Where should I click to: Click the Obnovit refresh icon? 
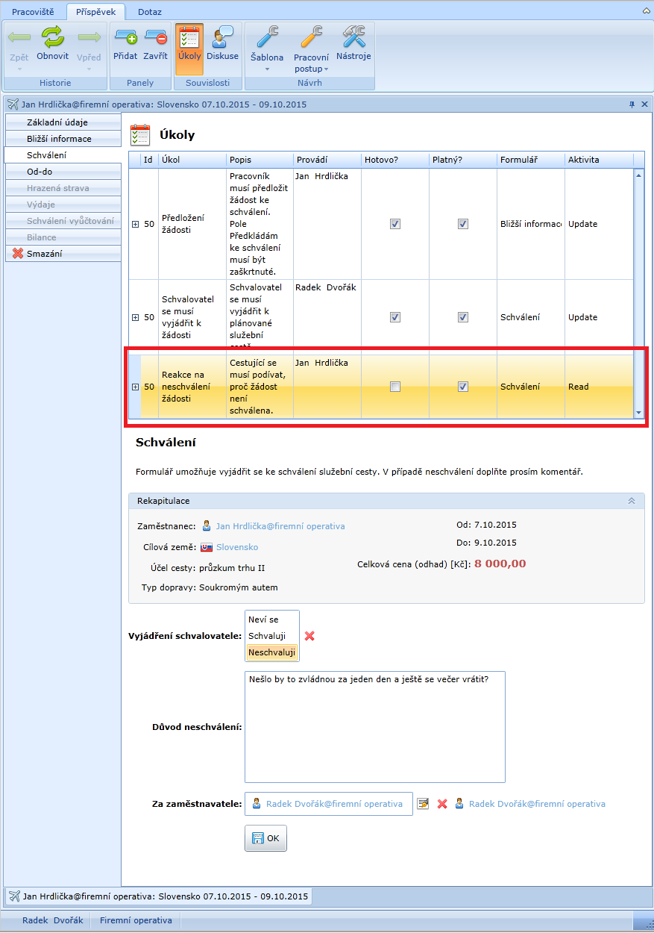(53, 37)
